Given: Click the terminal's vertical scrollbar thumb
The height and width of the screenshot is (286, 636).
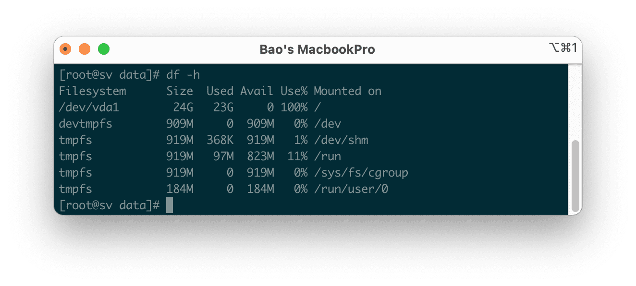Looking at the screenshot, I should [575, 176].
